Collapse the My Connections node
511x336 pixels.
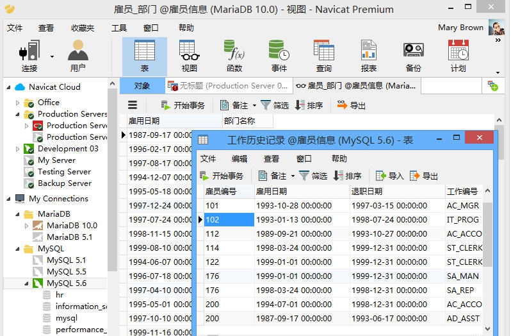click(x=8, y=199)
